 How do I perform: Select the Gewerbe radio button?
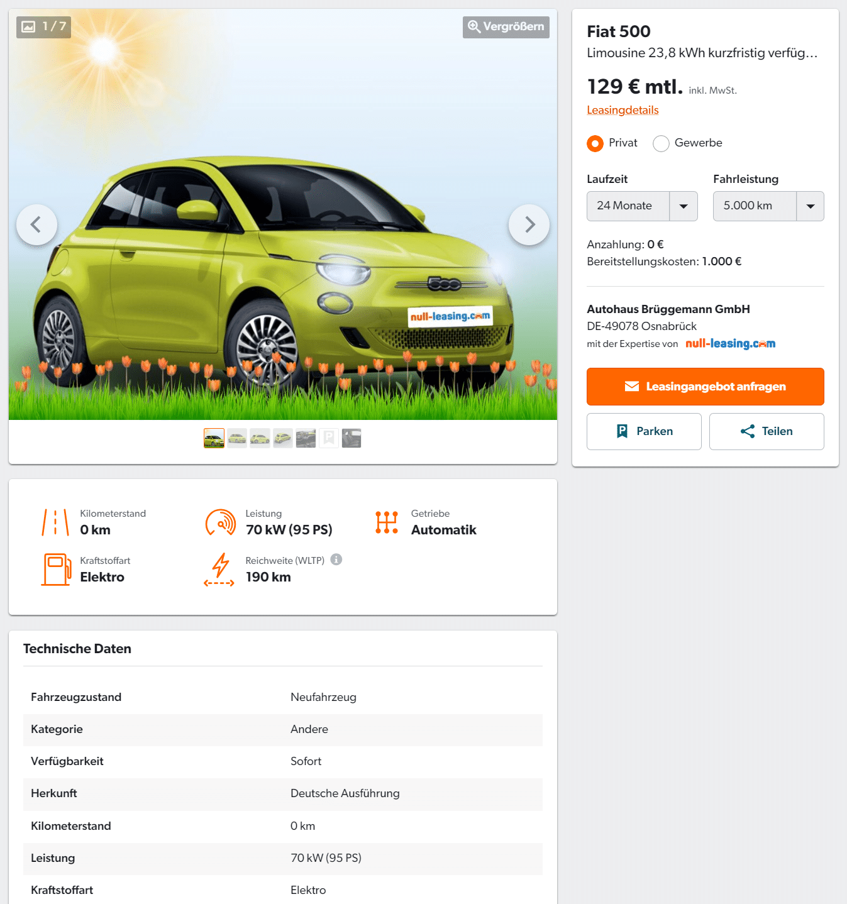661,143
